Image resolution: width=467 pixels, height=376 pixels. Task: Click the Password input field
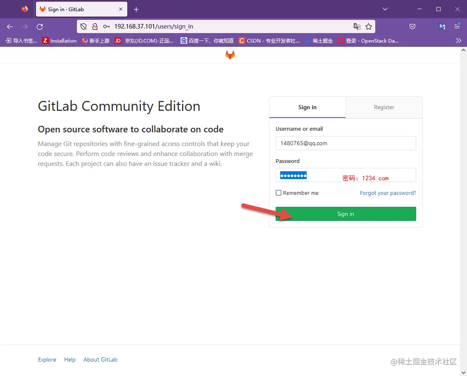click(x=346, y=175)
